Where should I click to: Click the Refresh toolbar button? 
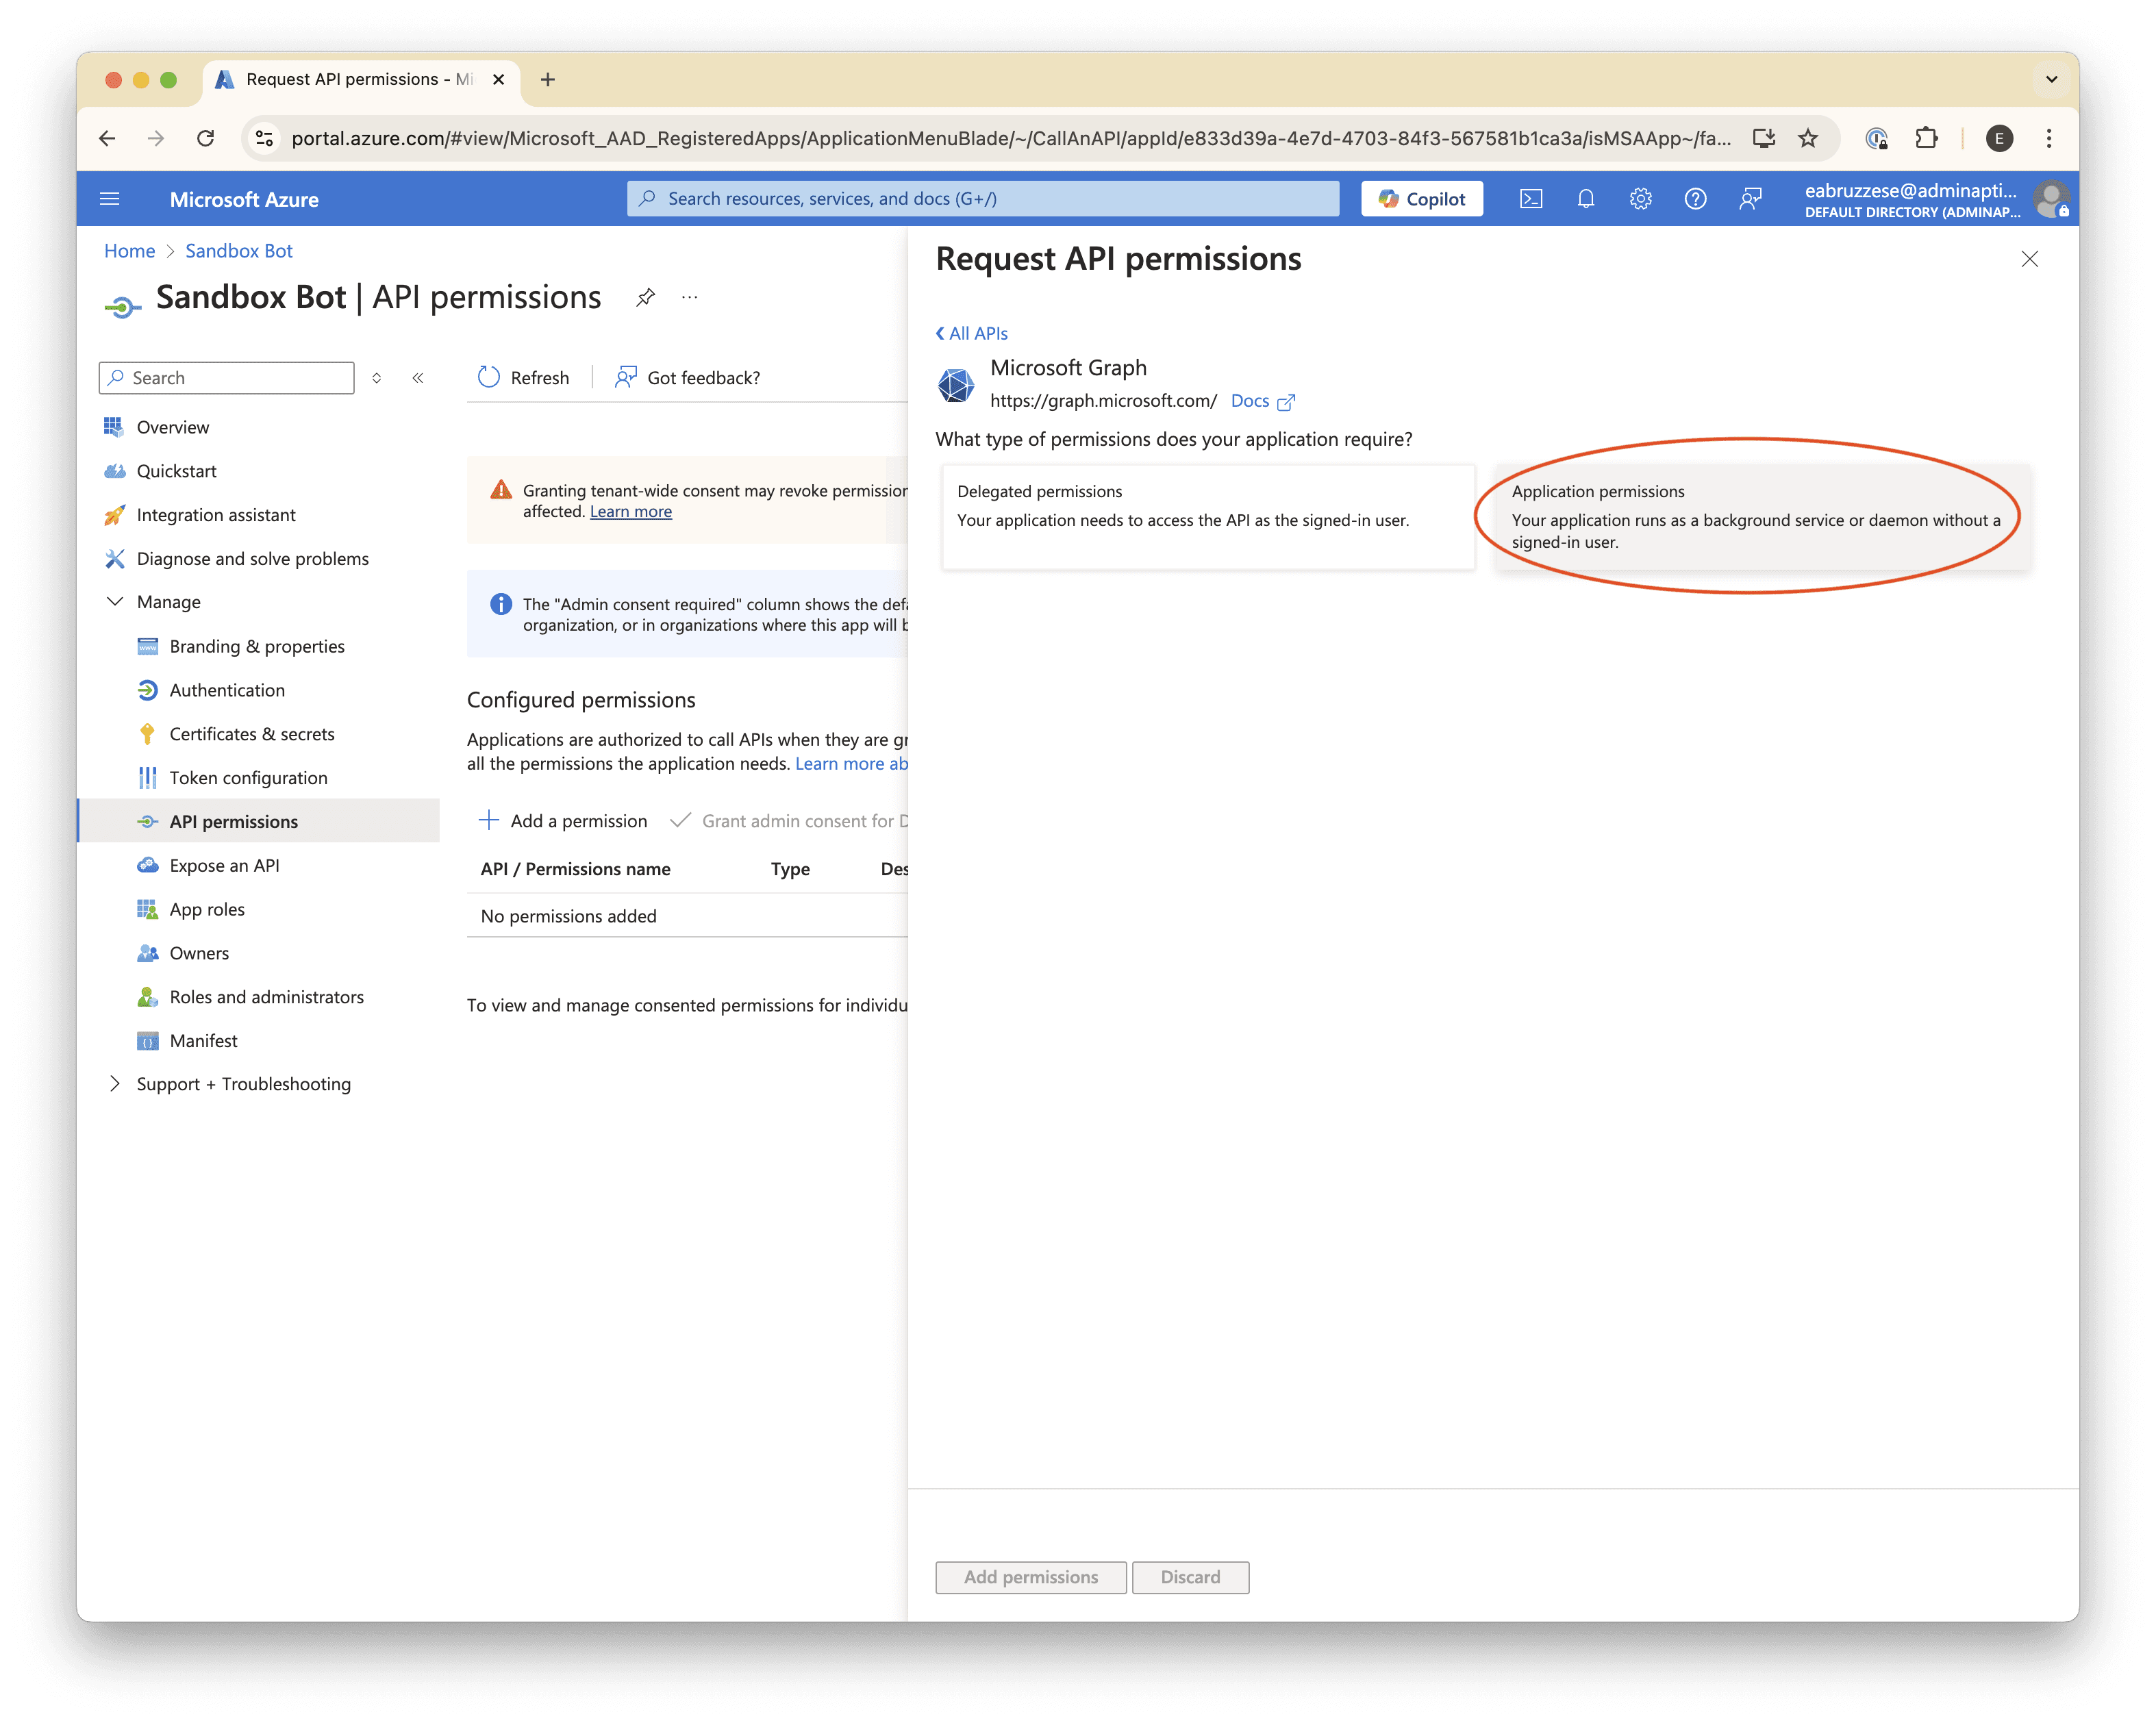pos(524,377)
